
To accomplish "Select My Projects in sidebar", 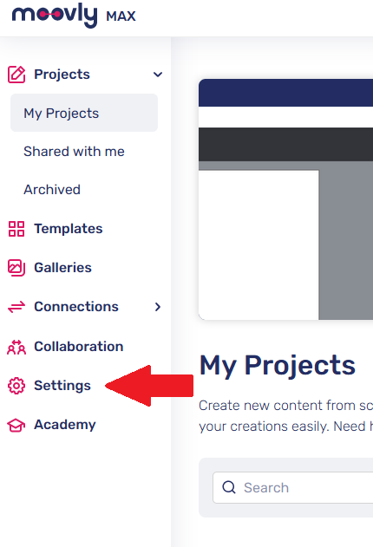I will click(x=84, y=113).
